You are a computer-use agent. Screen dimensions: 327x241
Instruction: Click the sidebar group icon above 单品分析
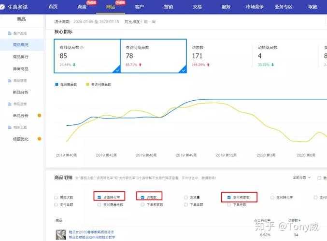tap(10, 104)
